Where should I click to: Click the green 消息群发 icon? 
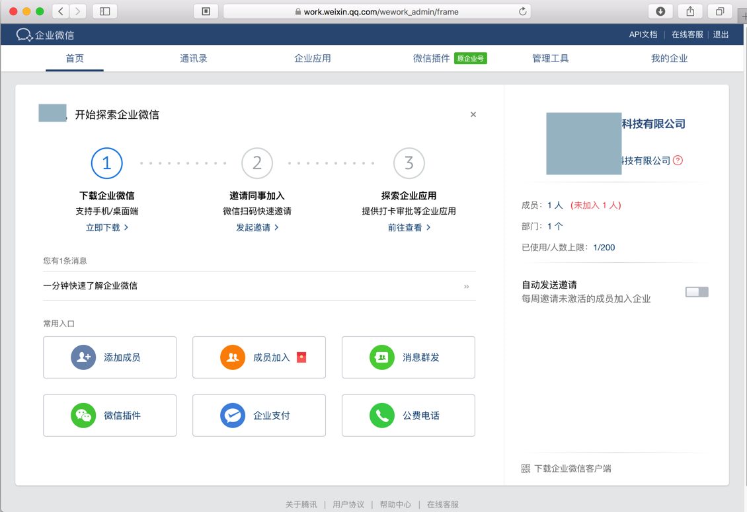382,357
